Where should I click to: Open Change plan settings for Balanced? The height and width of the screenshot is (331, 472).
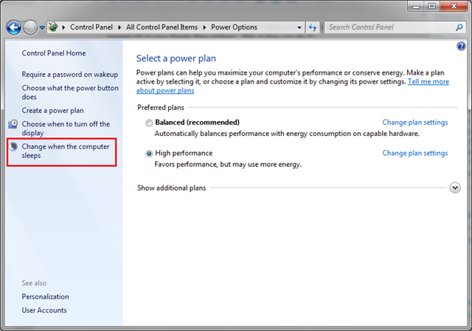pos(415,123)
